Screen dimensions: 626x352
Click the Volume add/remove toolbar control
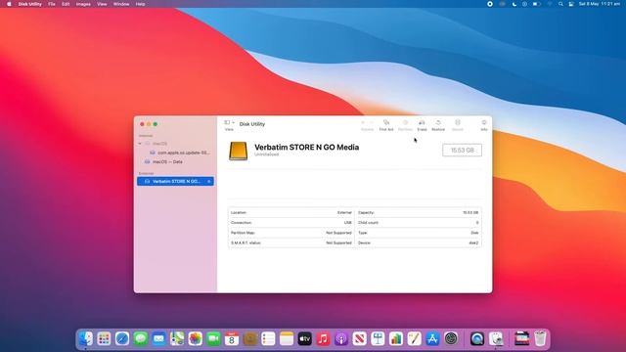(x=367, y=123)
